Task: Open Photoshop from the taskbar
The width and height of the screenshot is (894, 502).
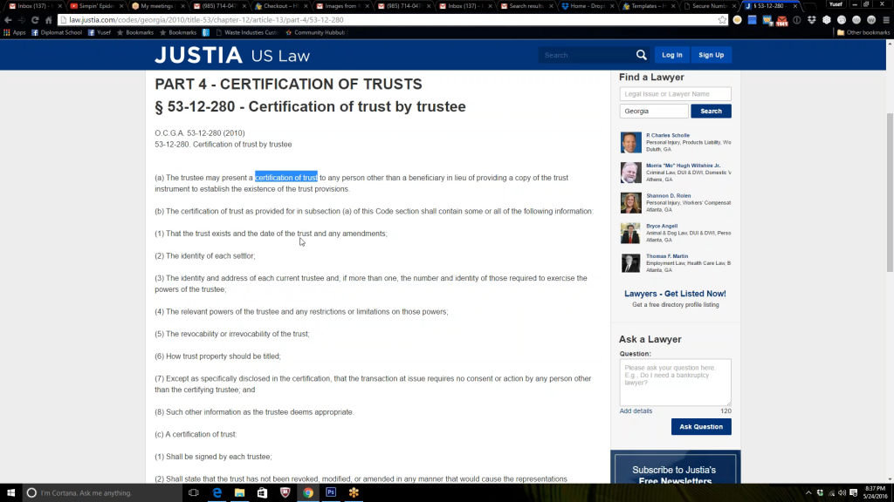Action: click(331, 492)
